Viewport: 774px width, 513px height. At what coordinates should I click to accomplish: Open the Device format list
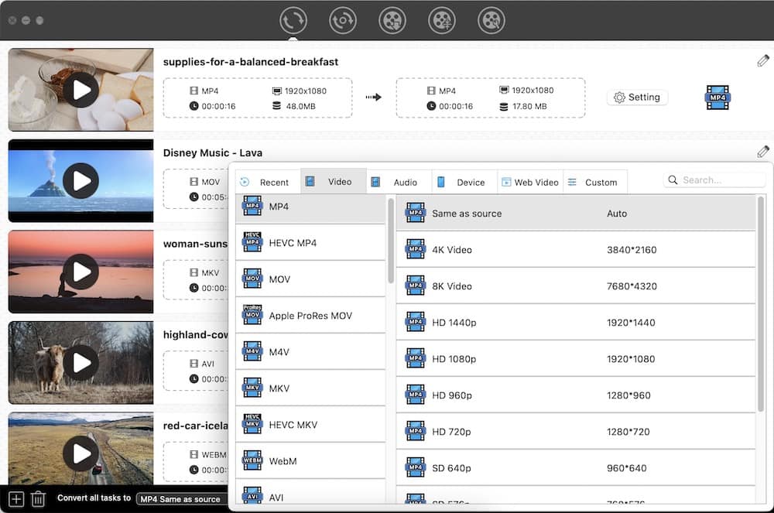(464, 181)
